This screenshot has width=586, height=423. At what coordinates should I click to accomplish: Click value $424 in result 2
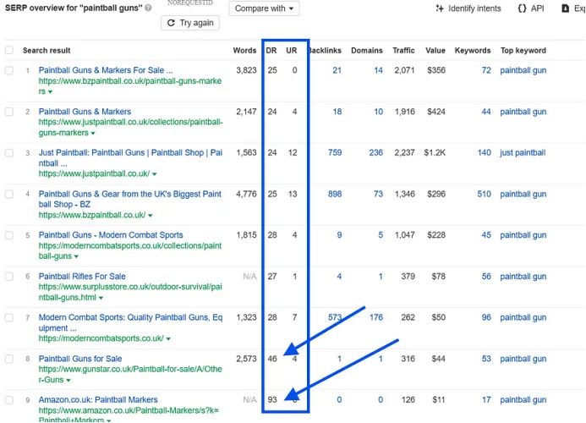click(436, 112)
